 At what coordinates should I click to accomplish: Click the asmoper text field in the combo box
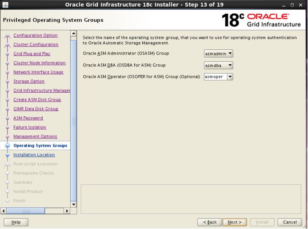(x=216, y=77)
